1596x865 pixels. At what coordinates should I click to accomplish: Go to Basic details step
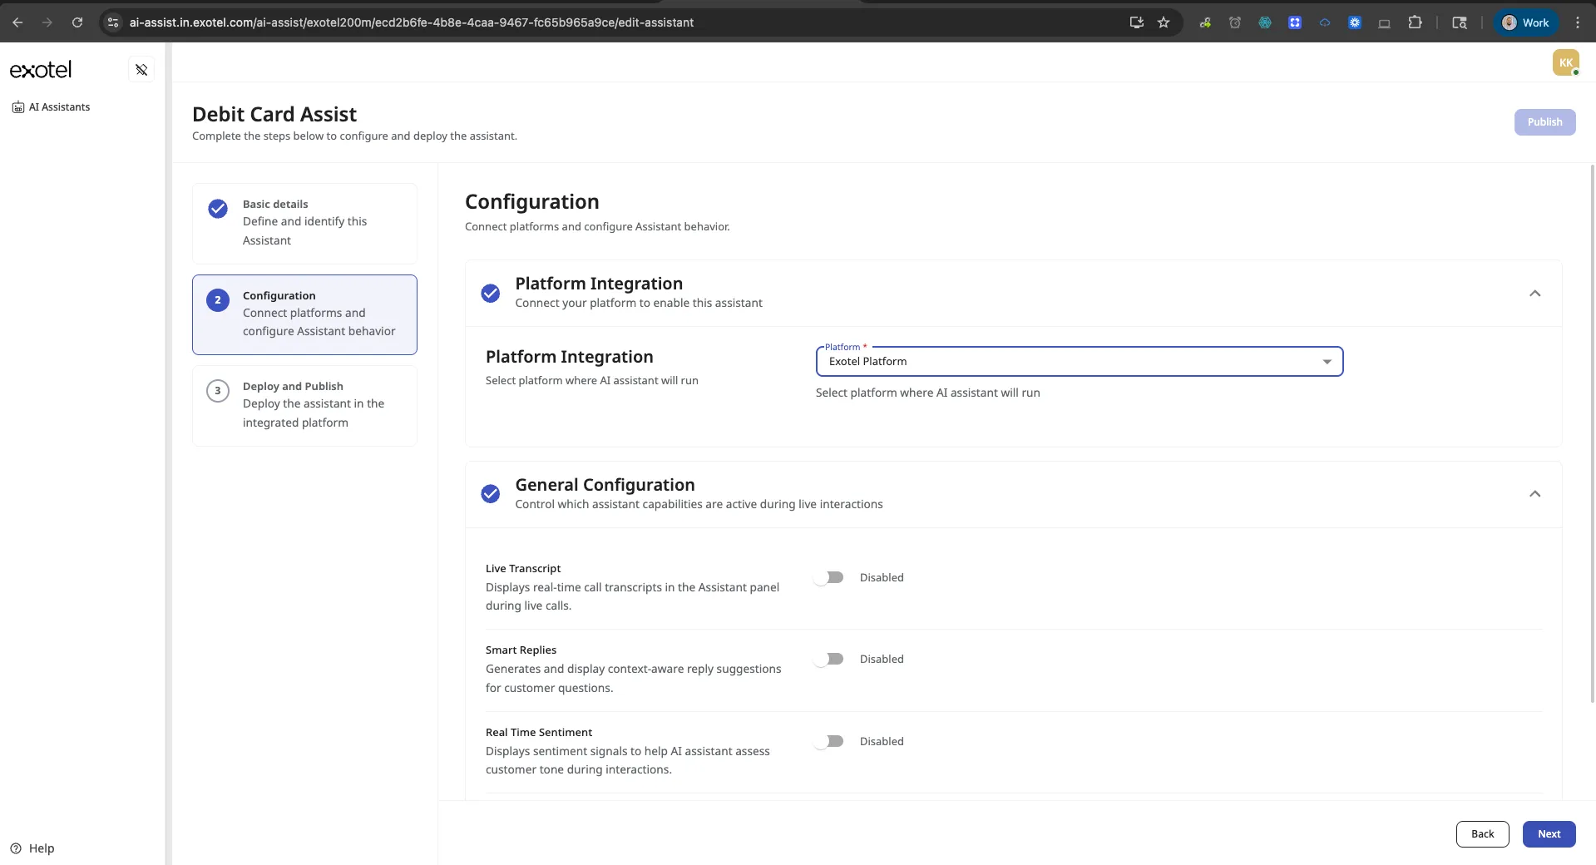tap(304, 223)
